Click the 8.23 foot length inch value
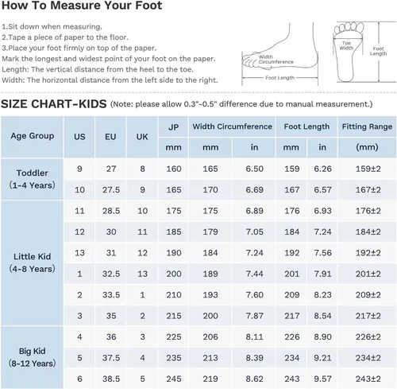The width and height of the screenshot is (397, 389). (x=322, y=294)
